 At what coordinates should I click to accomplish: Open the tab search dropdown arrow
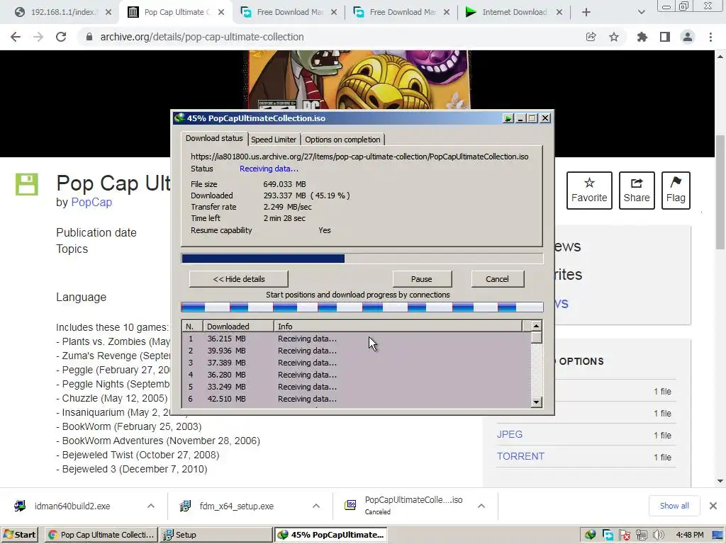[641, 12]
